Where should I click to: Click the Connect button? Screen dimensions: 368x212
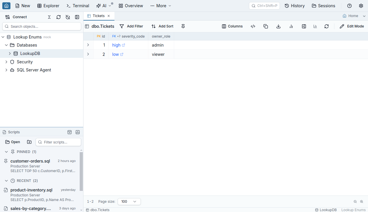(x=16, y=17)
